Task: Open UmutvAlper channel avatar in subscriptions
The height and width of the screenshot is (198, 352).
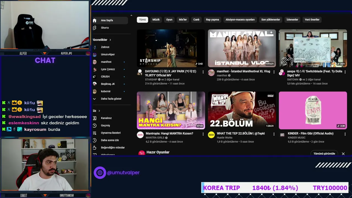Action: click(95, 54)
